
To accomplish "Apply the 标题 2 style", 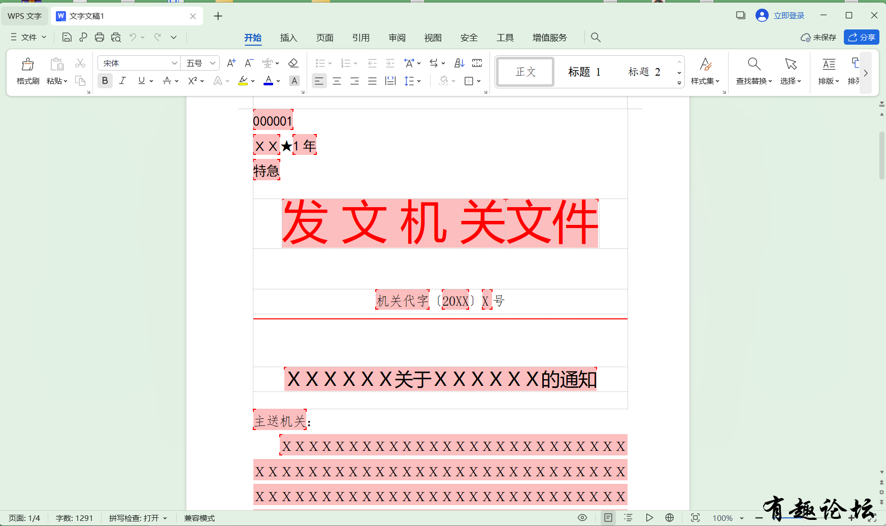I will pyautogui.click(x=644, y=72).
